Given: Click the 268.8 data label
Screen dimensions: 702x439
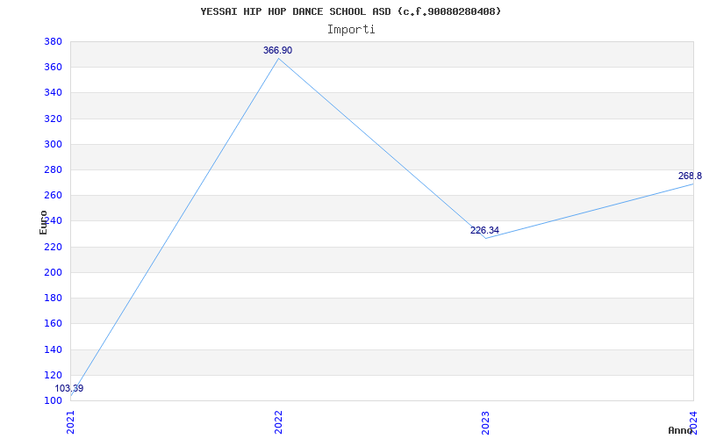Looking at the screenshot, I should point(690,176).
